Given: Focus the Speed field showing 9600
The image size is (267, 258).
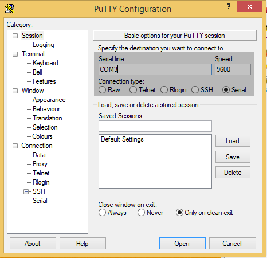Looking at the screenshot, I should [x=233, y=69].
